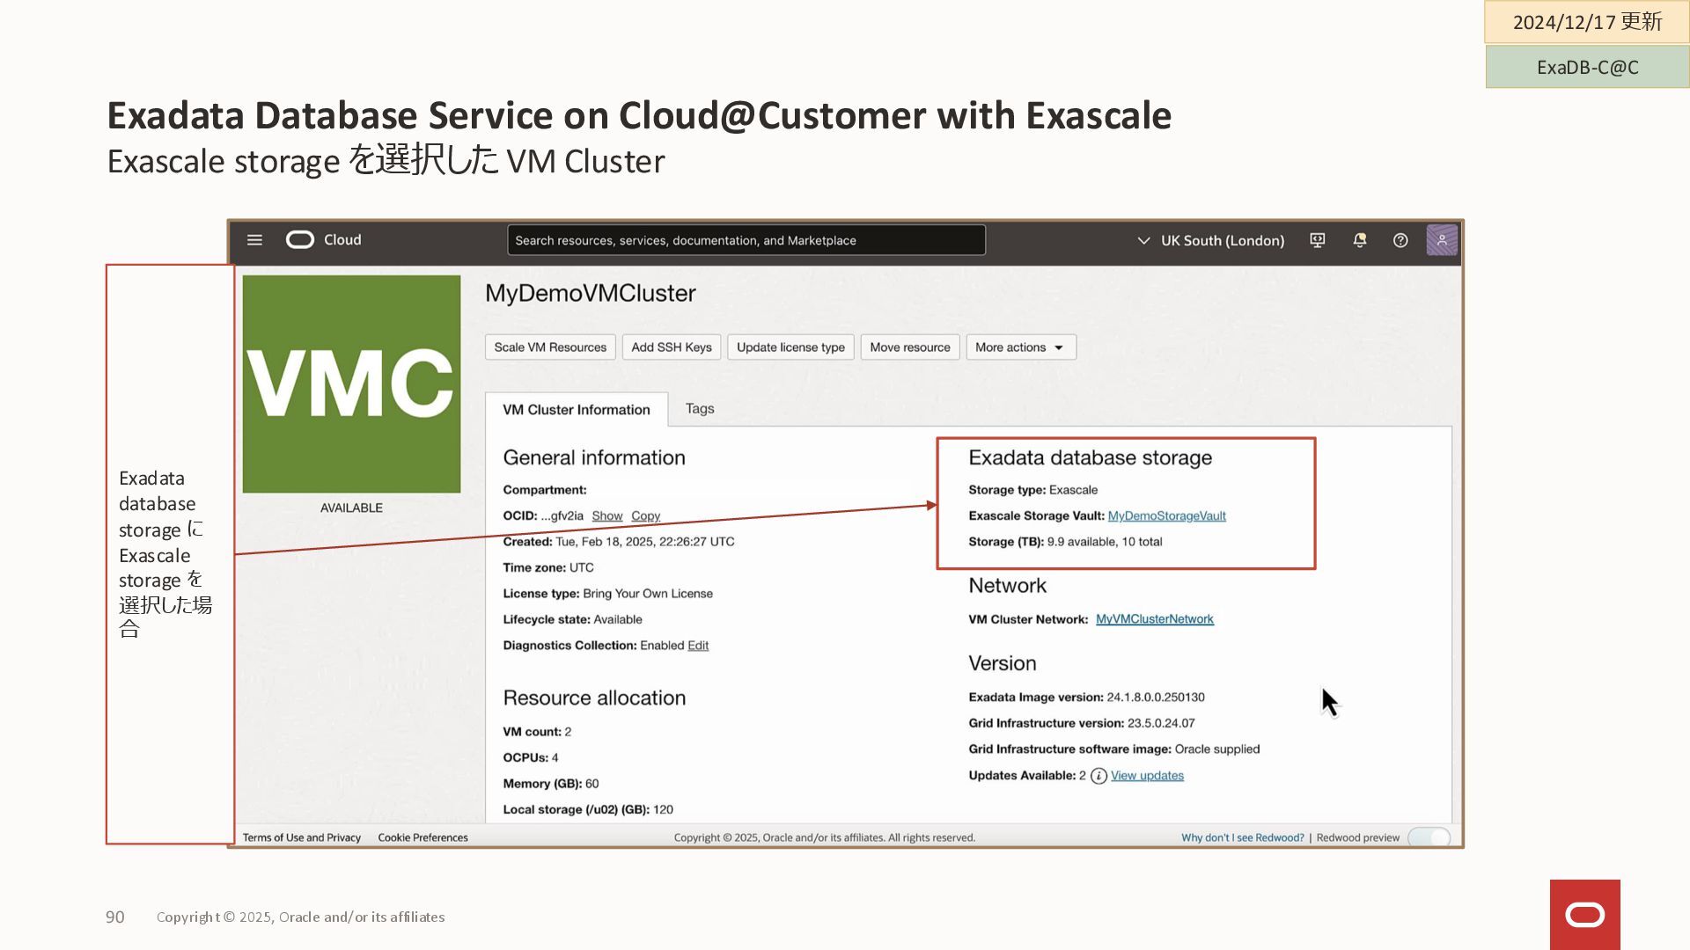
Task: Click Grid Infrastructure software image text
Action: coord(1113,749)
